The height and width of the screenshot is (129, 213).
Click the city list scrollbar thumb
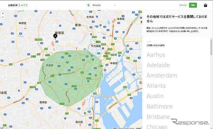pos(211,47)
